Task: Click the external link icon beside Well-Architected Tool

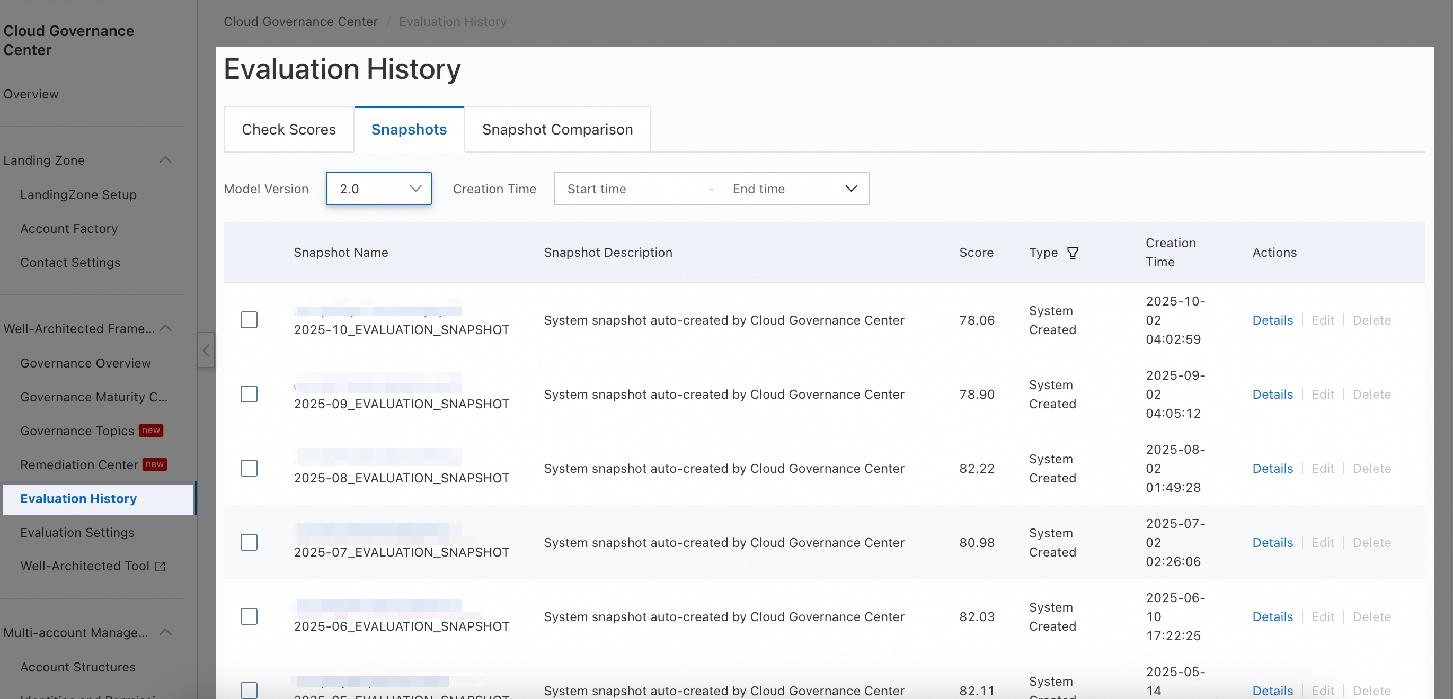Action: tap(160, 566)
